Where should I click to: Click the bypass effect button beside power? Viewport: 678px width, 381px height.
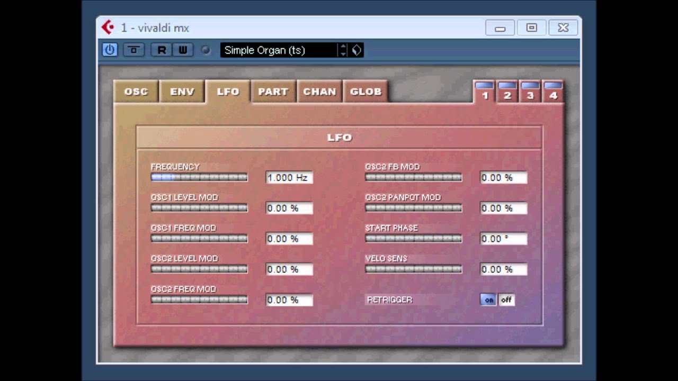coord(133,50)
